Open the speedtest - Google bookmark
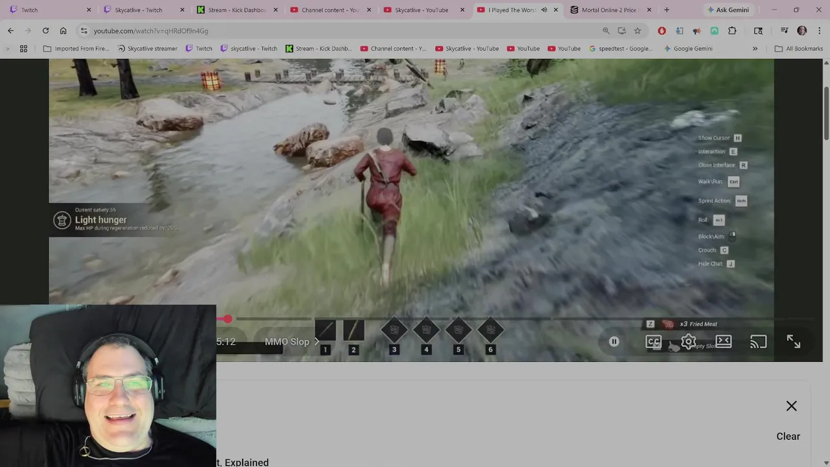This screenshot has width=830, height=467. point(621,49)
